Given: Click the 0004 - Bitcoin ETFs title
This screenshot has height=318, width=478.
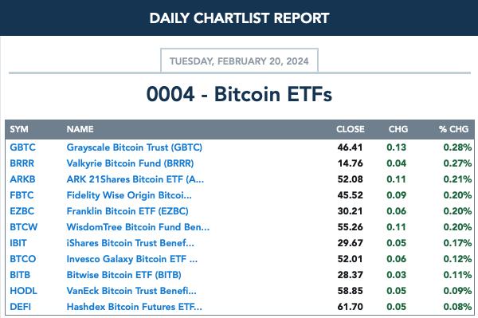Looking at the screenshot, I should click(x=239, y=94).
